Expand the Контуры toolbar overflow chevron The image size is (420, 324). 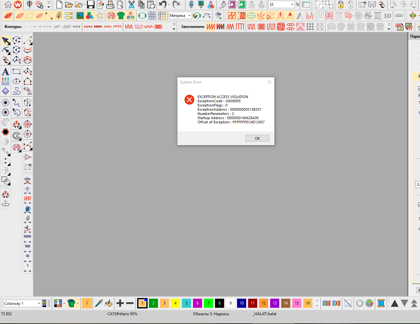point(174,27)
